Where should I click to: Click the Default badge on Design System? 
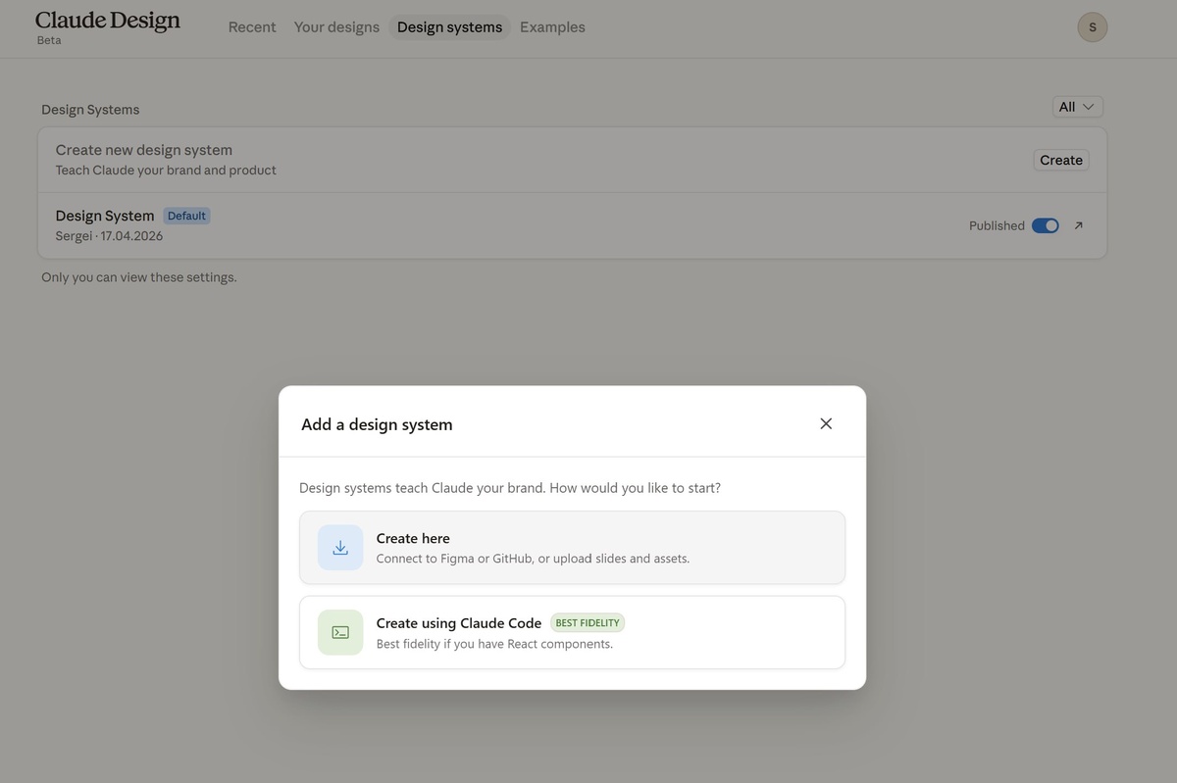(x=186, y=216)
